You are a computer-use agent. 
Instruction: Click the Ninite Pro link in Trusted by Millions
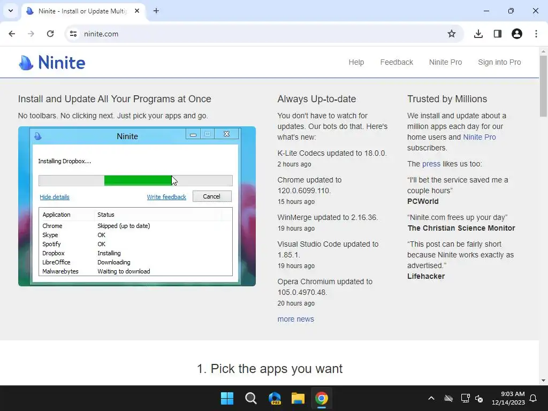pos(479,137)
